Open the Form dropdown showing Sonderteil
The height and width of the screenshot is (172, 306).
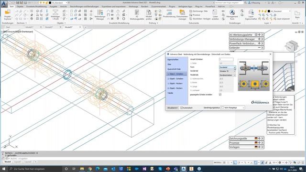[228, 67]
